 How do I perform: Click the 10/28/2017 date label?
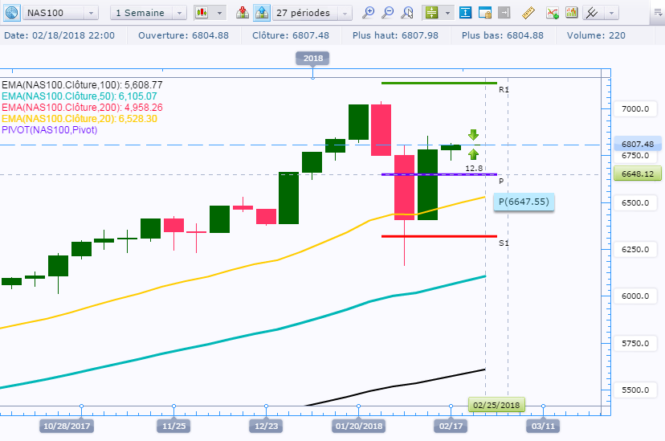[67, 426]
